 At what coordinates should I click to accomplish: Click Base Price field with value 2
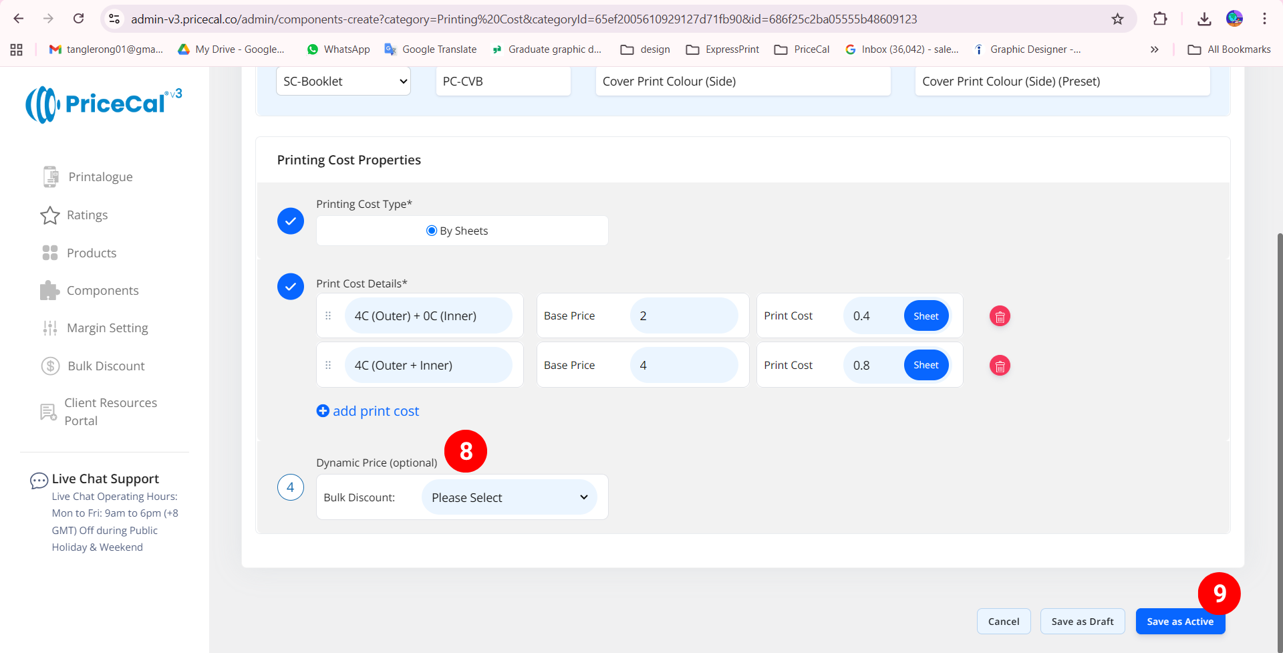click(x=684, y=316)
